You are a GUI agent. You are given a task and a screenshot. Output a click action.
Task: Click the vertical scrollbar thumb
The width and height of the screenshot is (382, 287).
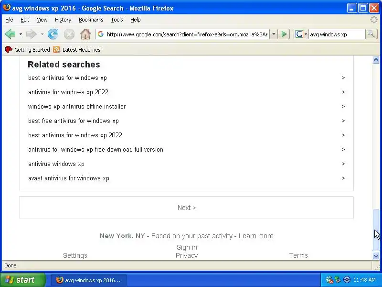tap(376, 230)
